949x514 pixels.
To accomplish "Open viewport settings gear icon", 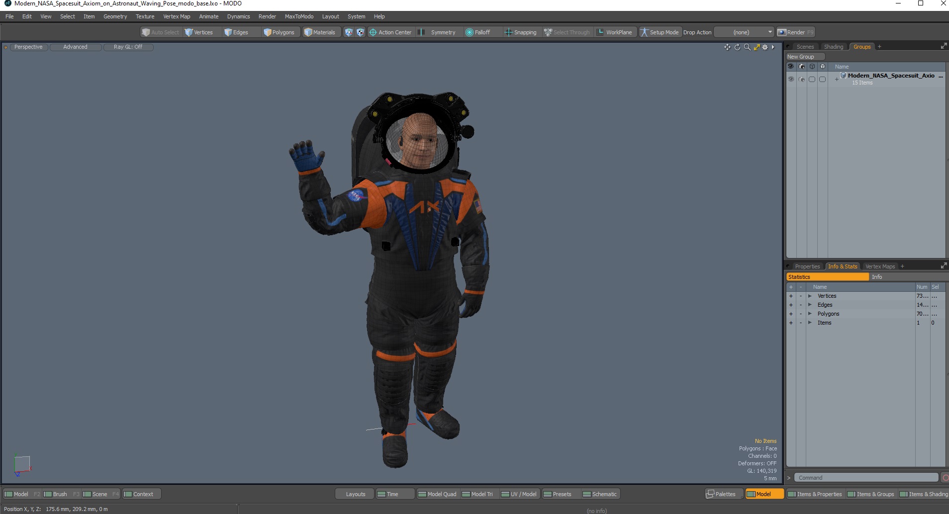I will click(x=765, y=47).
